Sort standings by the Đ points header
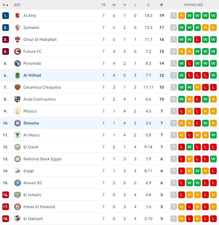The height and width of the screenshot is (225, 219). pos(161,5)
